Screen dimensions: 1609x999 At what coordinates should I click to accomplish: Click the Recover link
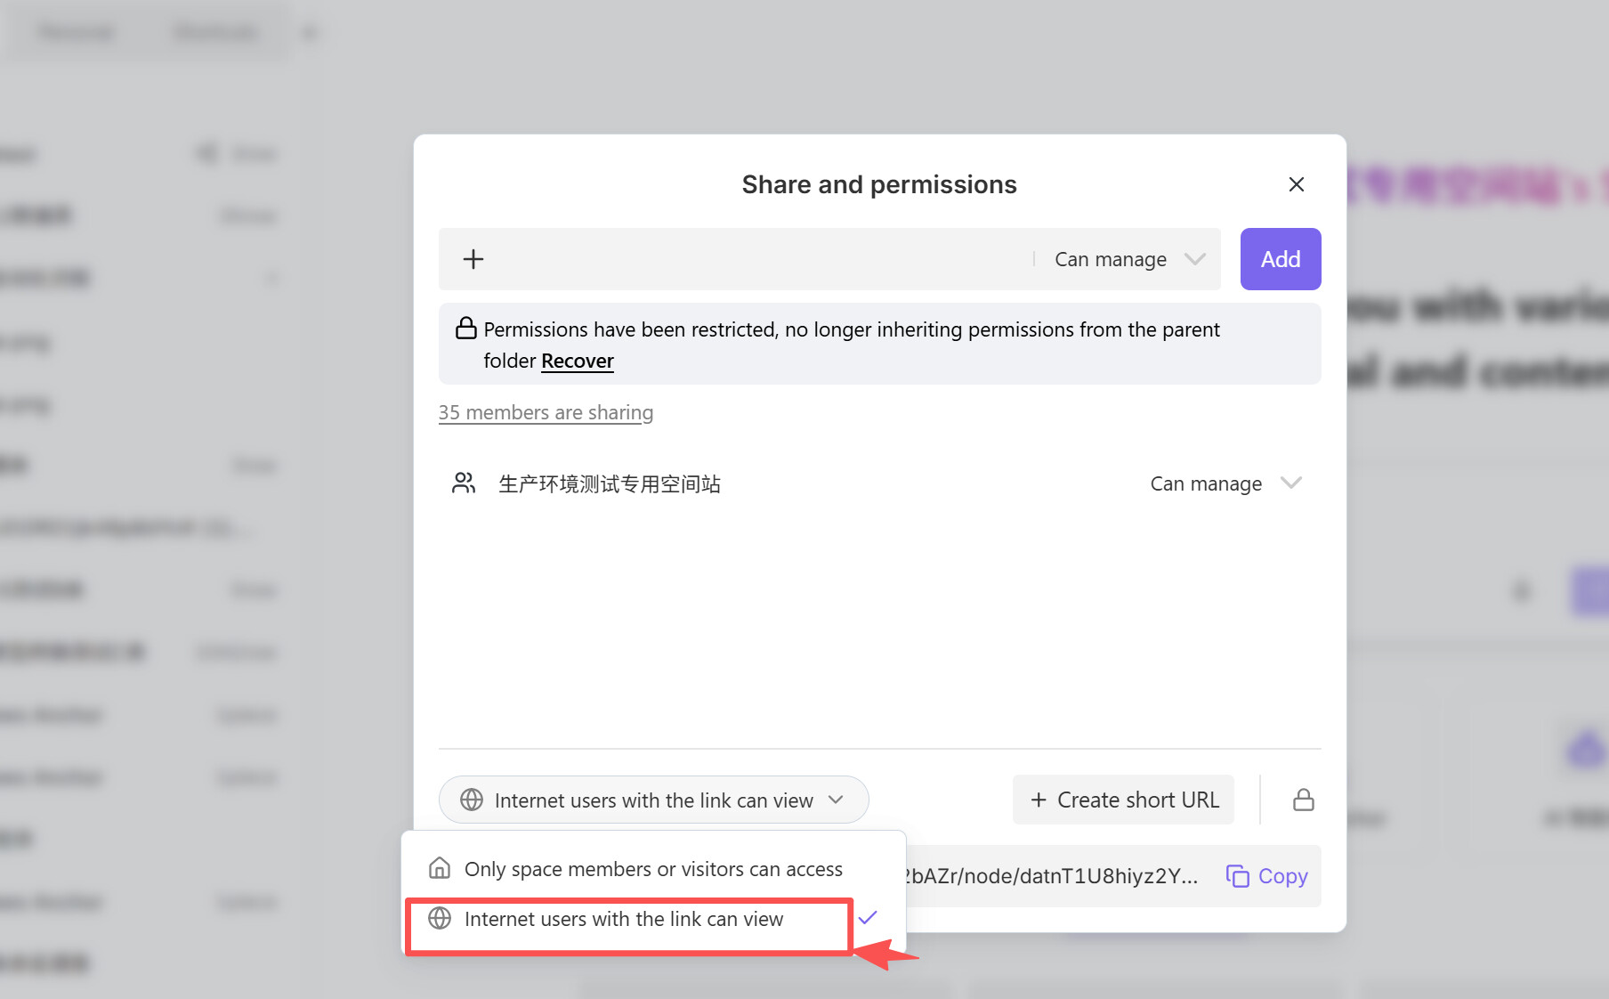(x=577, y=361)
